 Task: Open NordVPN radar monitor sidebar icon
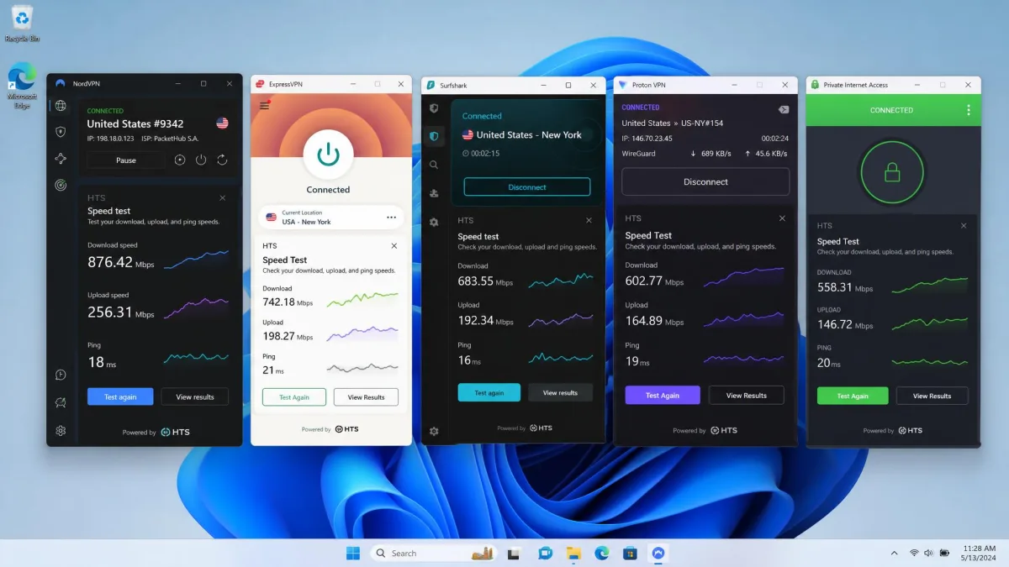(x=61, y=185)
